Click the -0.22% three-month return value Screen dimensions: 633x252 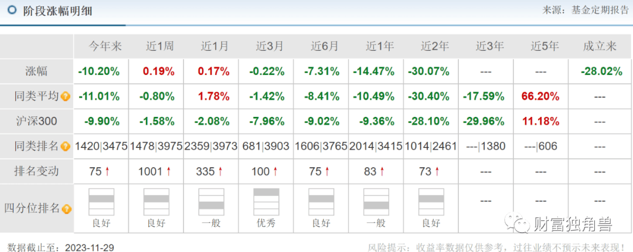(267, 72)
